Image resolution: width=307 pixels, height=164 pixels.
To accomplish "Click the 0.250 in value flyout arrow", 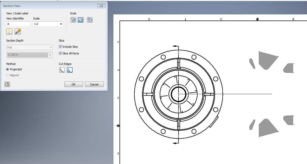I will point(51,55).
